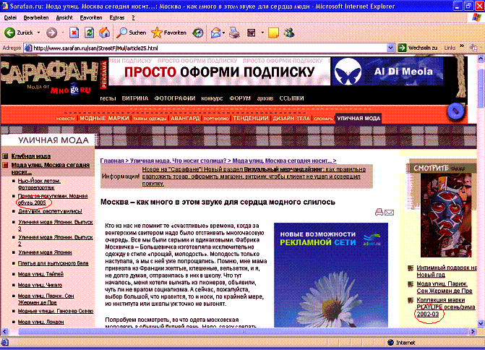The height and width of the screenshot is (350, 485).
Task: Open the ВИТРИНА navigation link
Action: pos(135,98)
